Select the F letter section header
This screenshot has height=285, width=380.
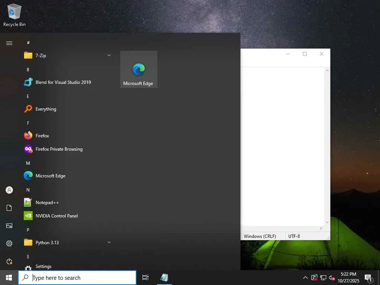point(28,123)
